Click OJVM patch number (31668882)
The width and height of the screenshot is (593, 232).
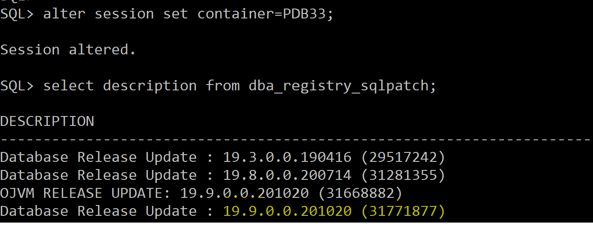360,193
